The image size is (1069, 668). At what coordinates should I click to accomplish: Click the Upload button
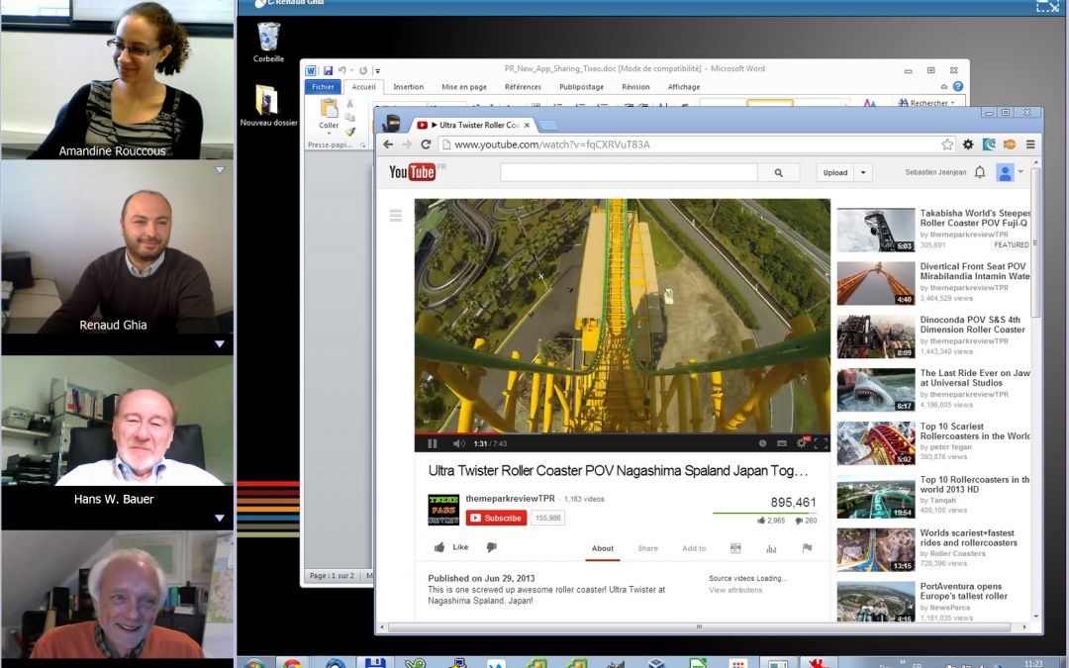point(835,173)
